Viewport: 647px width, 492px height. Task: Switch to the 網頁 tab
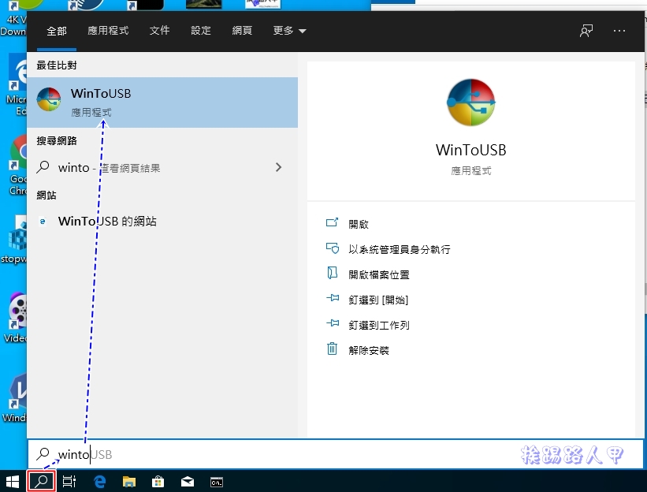tap(242, 31)
